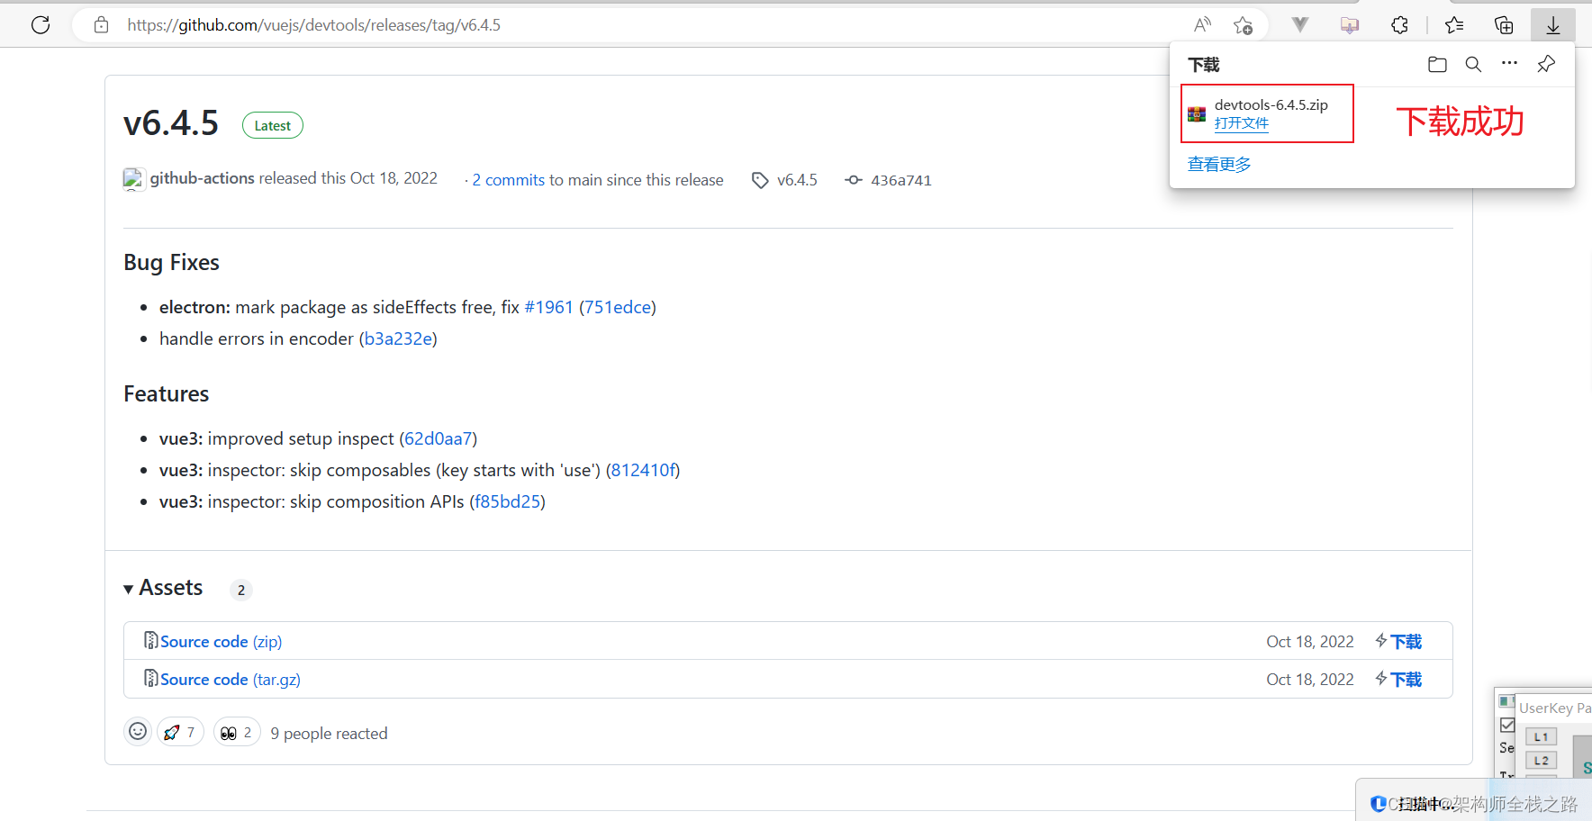Image resolution: width=1592 pixels, height=821 pixels.
Task: Reload the page with the refresh icon
Action: tap(41, 25)
